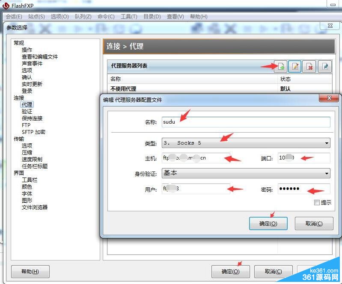Screen dimensions: 342x284
Task: Select 界面 category in the tree
Action: tap(19, 173)
